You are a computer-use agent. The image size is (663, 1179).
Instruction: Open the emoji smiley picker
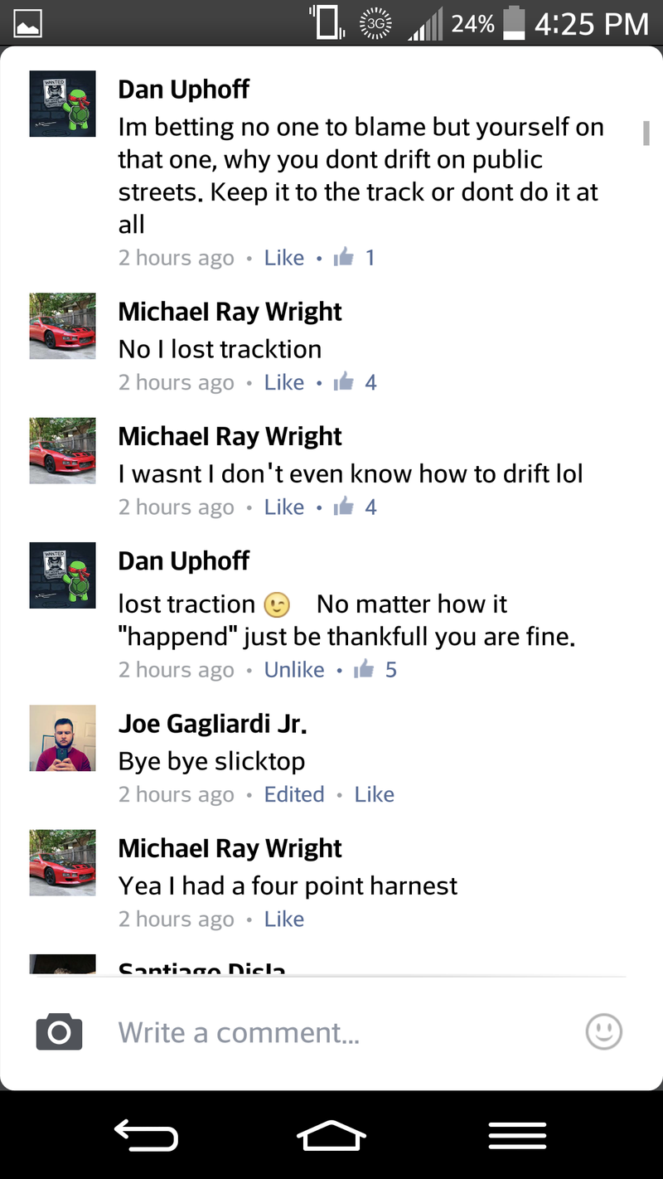[603, 1031]
